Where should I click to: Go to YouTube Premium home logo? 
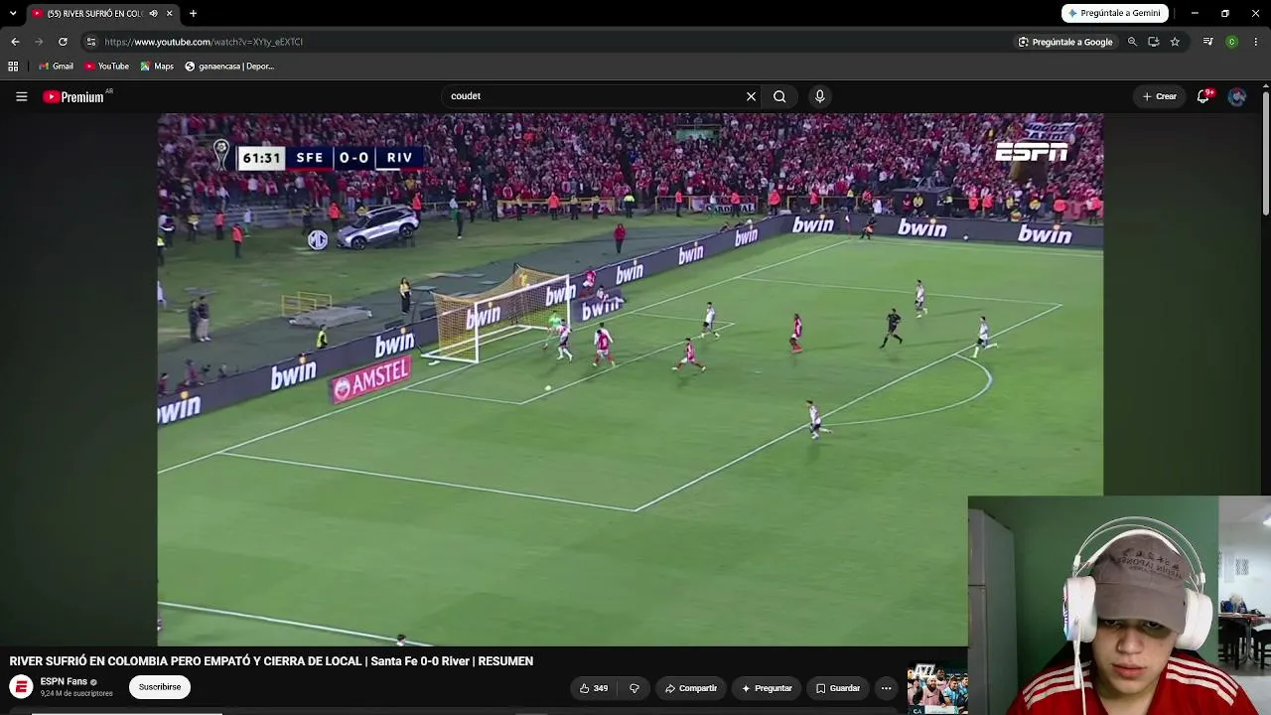point(73,96)
